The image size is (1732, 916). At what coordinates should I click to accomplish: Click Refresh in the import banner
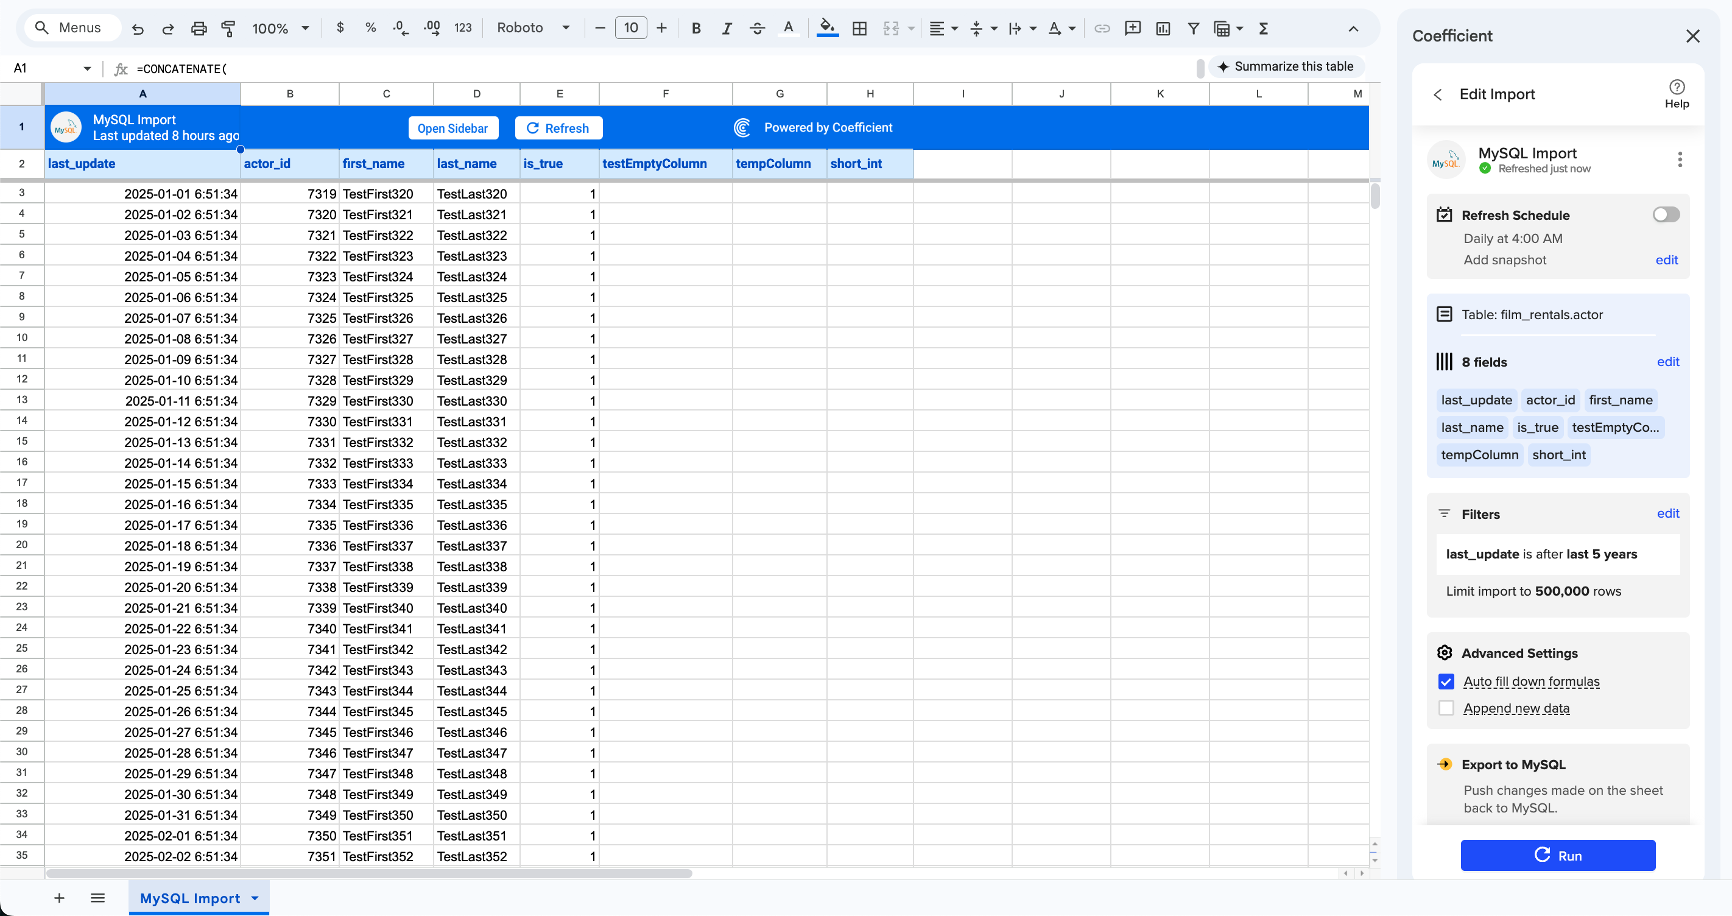(x=558, y=128)
